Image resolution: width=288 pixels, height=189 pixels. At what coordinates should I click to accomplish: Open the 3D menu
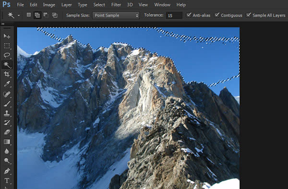coord(130,5)
